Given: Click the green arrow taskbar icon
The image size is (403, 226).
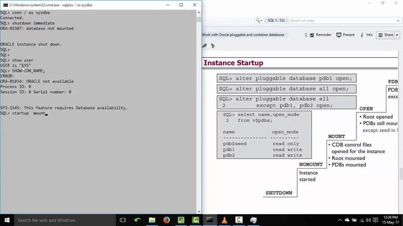Looking at the screenshot, I should coord(137,220).
